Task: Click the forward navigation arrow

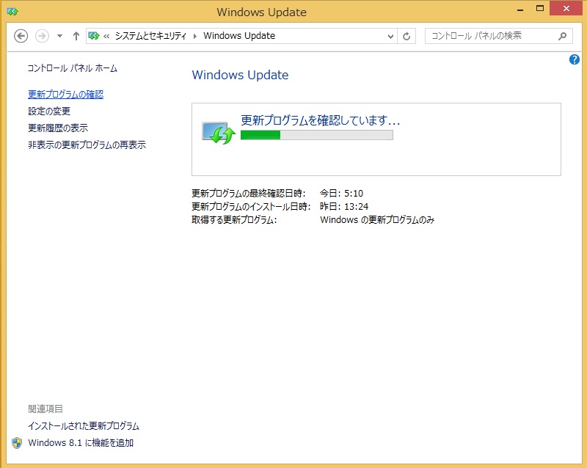Action: coord(43,36)
